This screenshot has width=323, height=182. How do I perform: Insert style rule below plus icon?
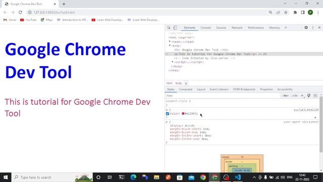tap(315, 118)
